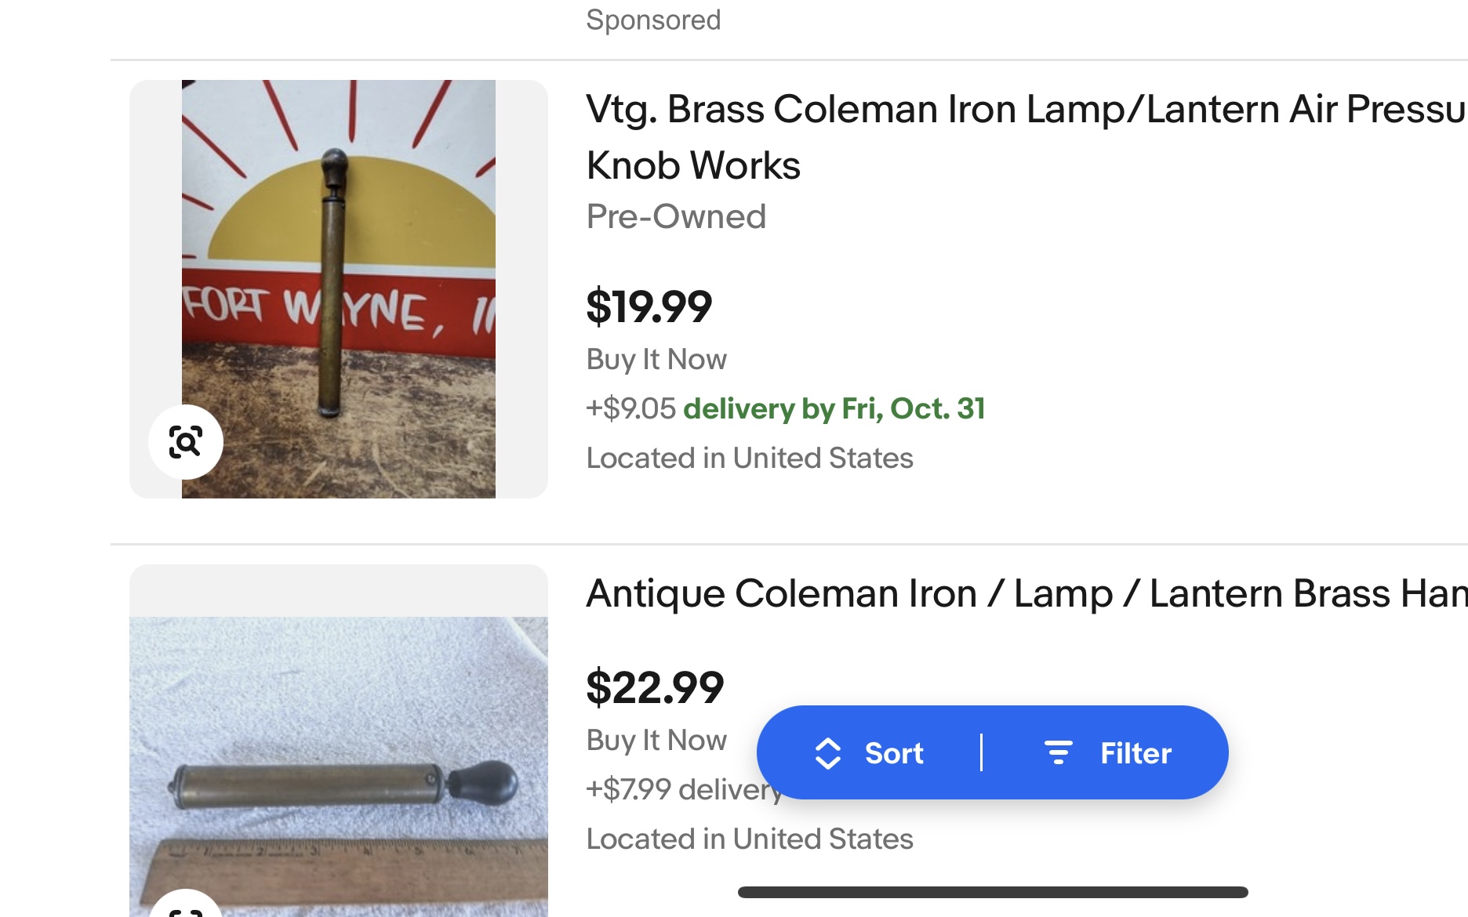Open the Antique Coleman Iron / Lamp listing title
This screenshot has height=917, width=1468.
[x=1027, y=593]
